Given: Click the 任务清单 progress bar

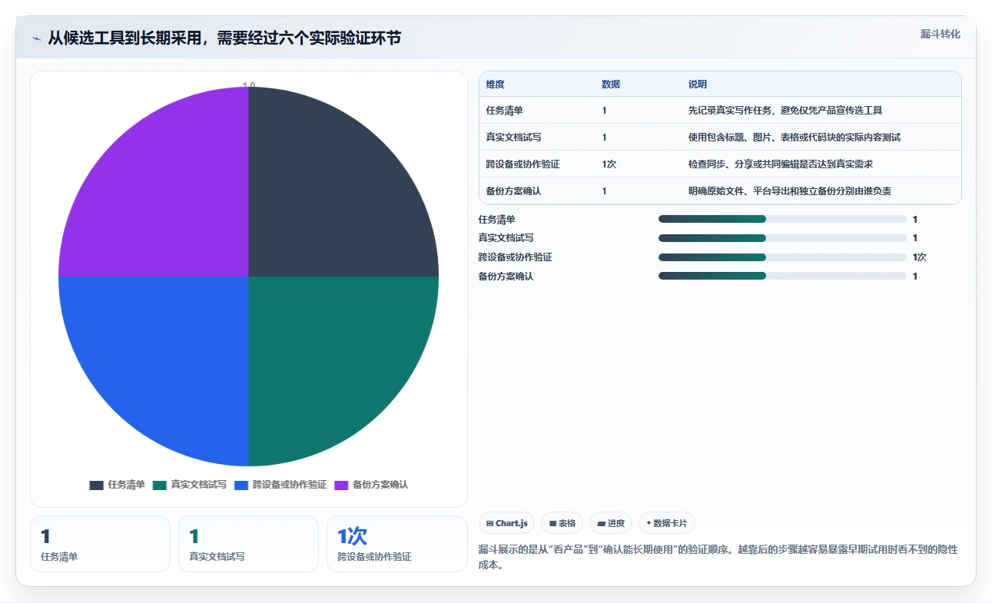Looking at the screenshot, I should pos(782,219).
